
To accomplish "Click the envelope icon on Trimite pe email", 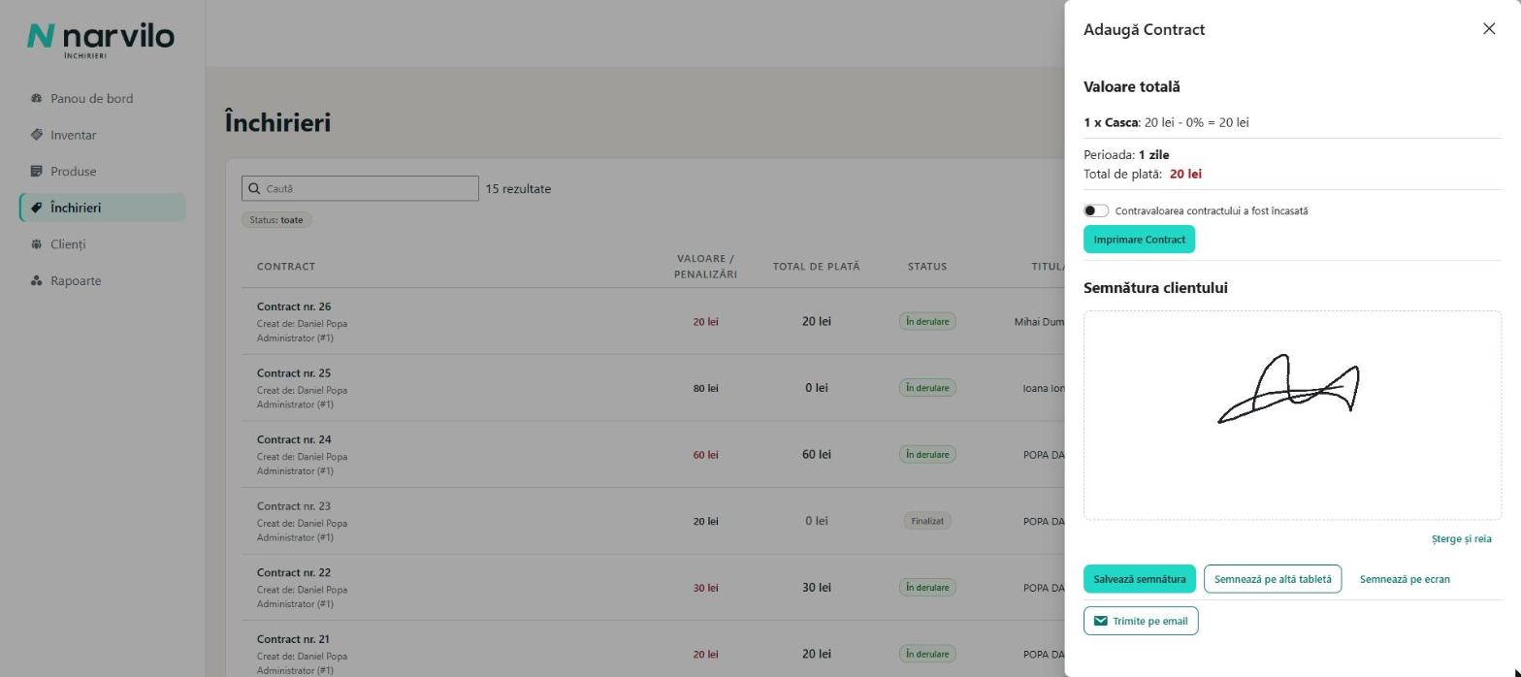I will 1100,621.
